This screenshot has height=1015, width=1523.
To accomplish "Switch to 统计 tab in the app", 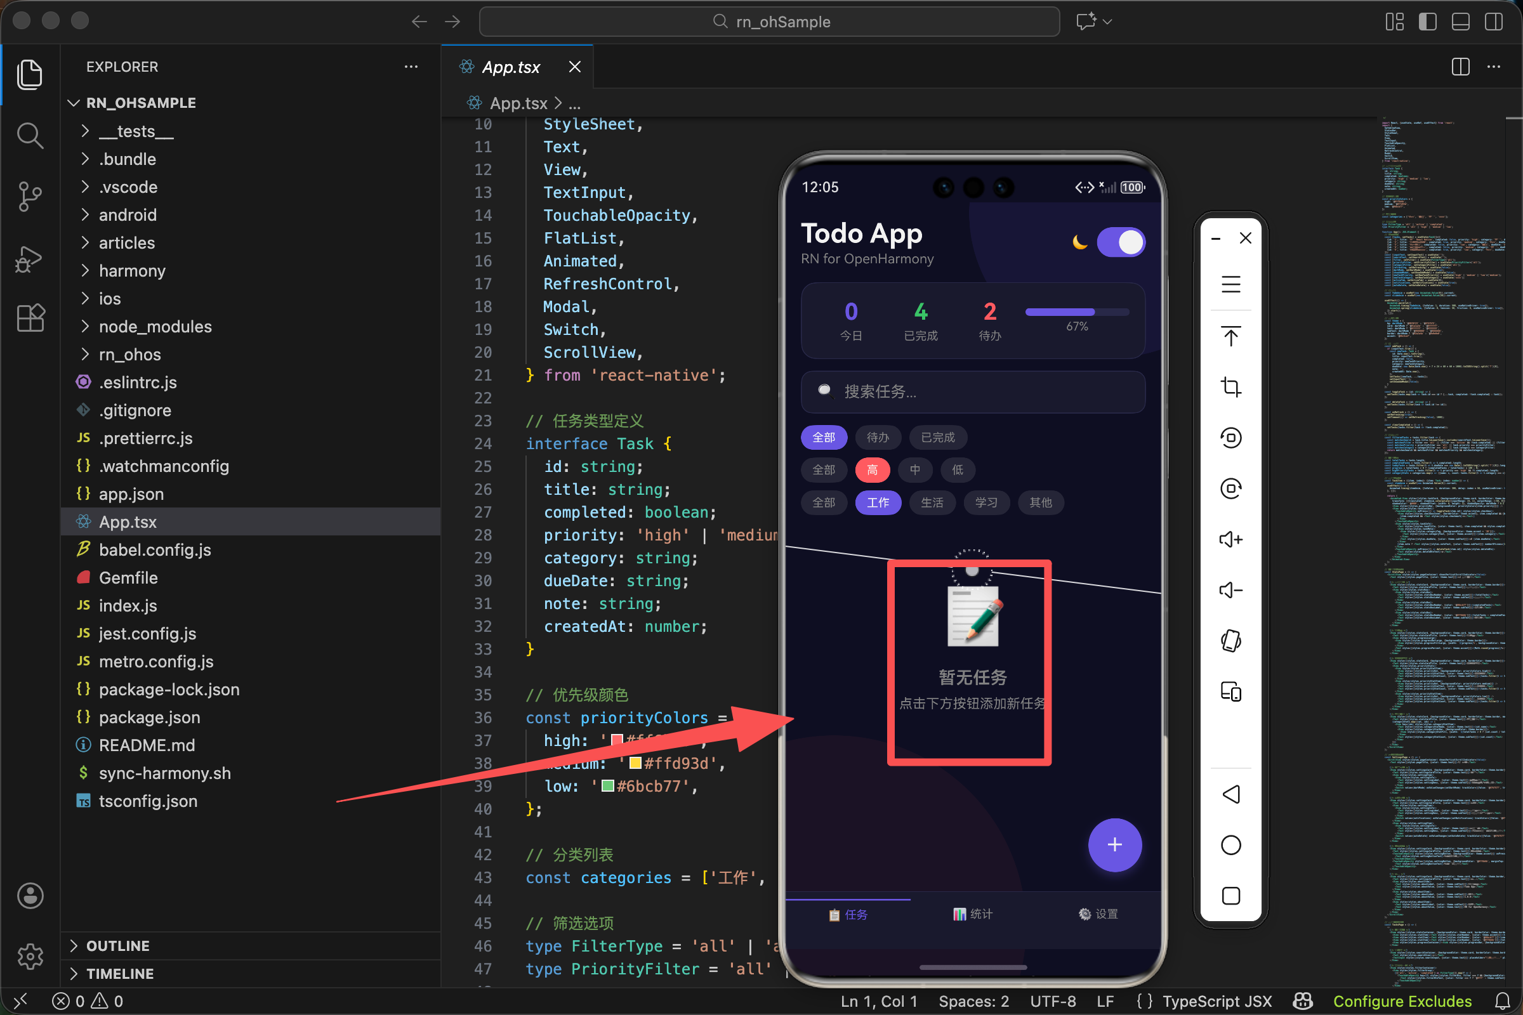I will pos(973,914).
